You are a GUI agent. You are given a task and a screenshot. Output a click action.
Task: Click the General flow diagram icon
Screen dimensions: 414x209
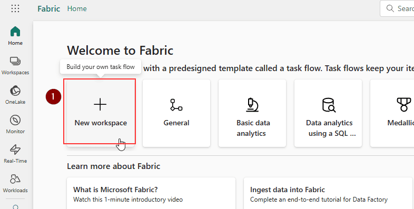(x=176, y=105)
